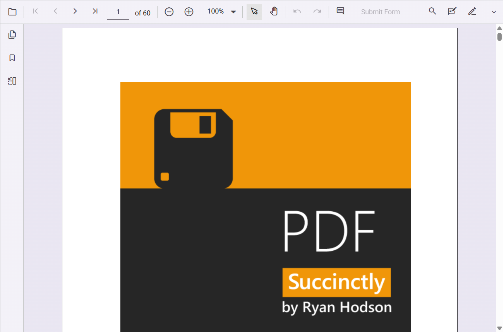
Task: Open the zoom percentage dropdown
Action: point(233,12)
